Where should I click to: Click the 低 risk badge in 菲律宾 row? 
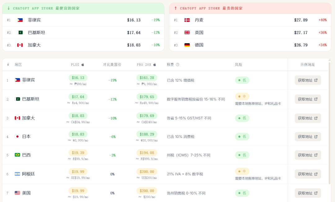[242, 80]
